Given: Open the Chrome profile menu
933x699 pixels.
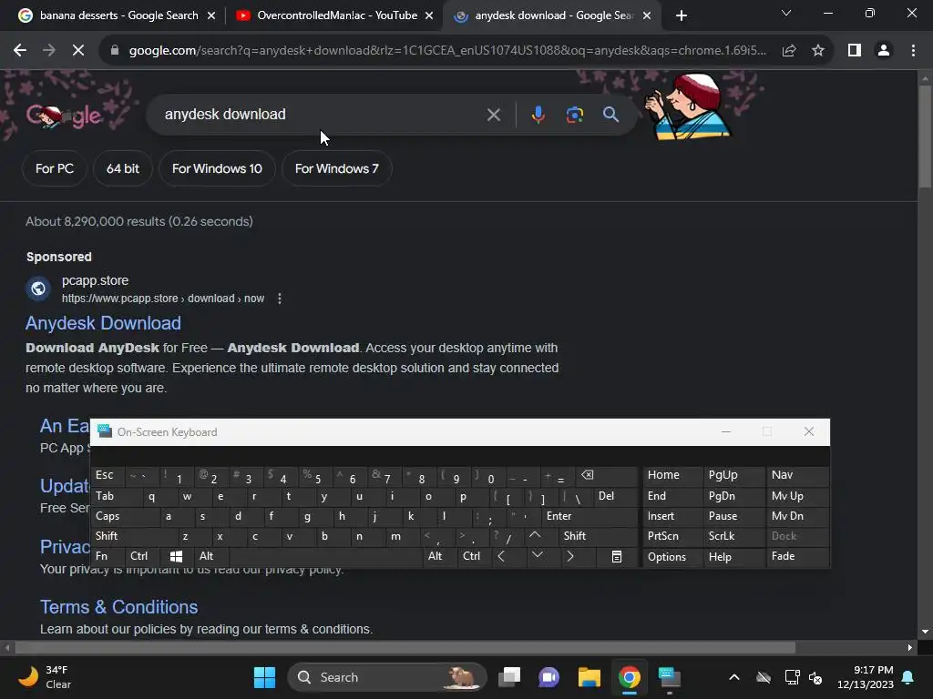Looking at the screenshot, I should [884, 51].
